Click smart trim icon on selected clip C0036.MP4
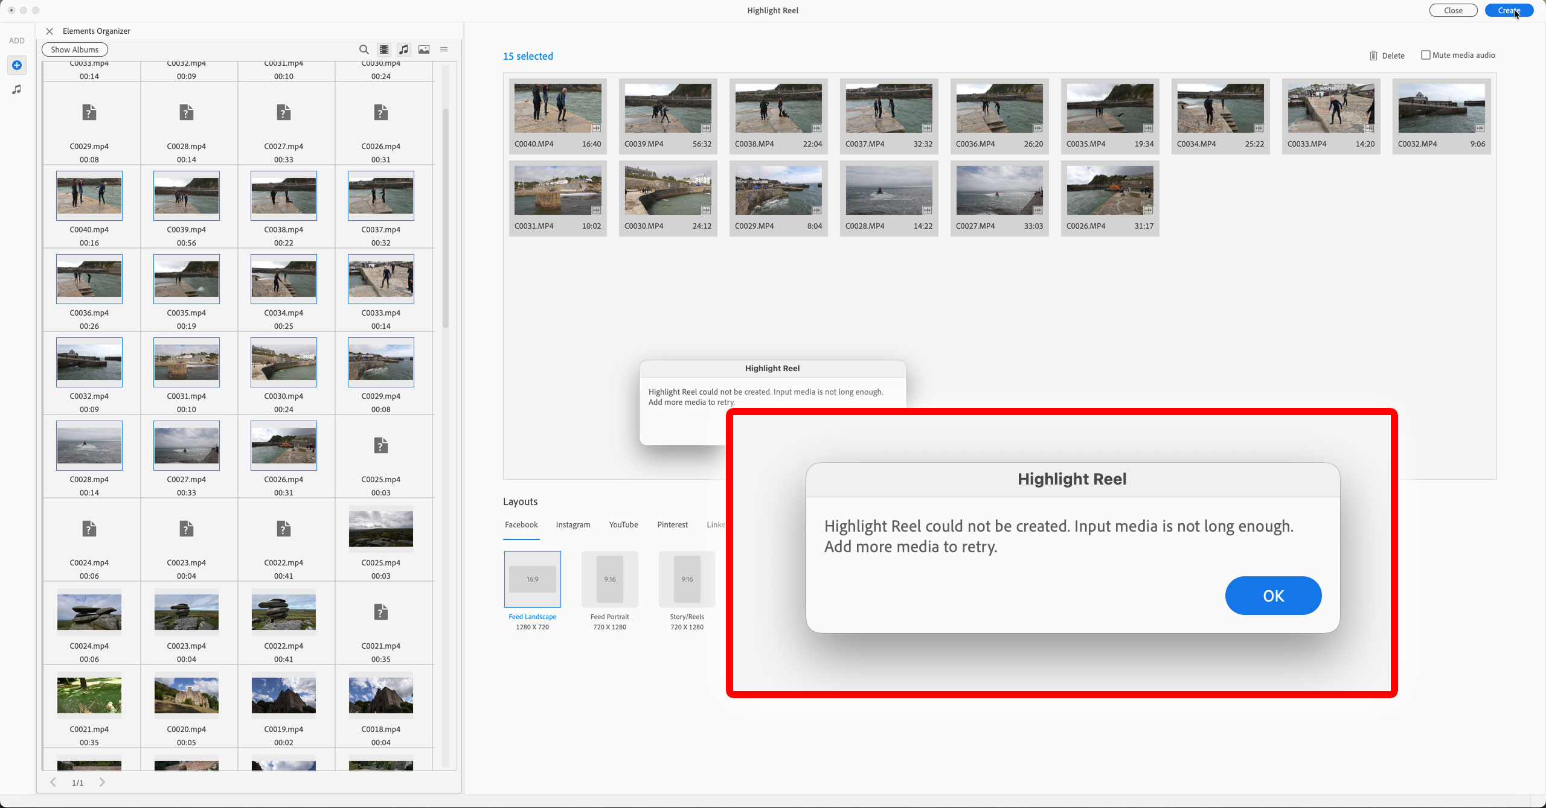 [1038, 128]
